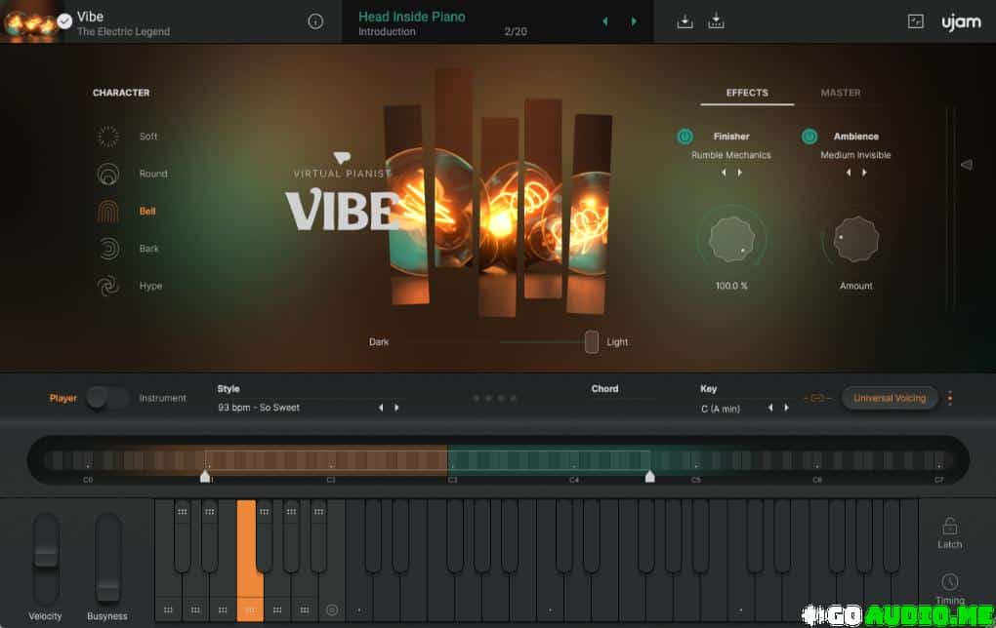Image resolution: width=996 pixels, height=628 pixels.
Task: Click the Velocity slider
Action: click(x=46, y=558)
